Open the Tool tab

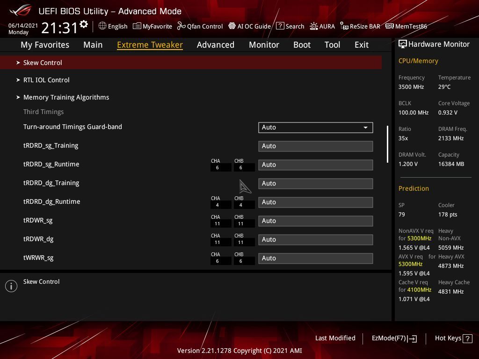[x=333, y=45]
